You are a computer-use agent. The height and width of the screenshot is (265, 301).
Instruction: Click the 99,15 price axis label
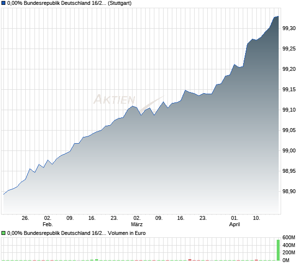coord(289,89)
